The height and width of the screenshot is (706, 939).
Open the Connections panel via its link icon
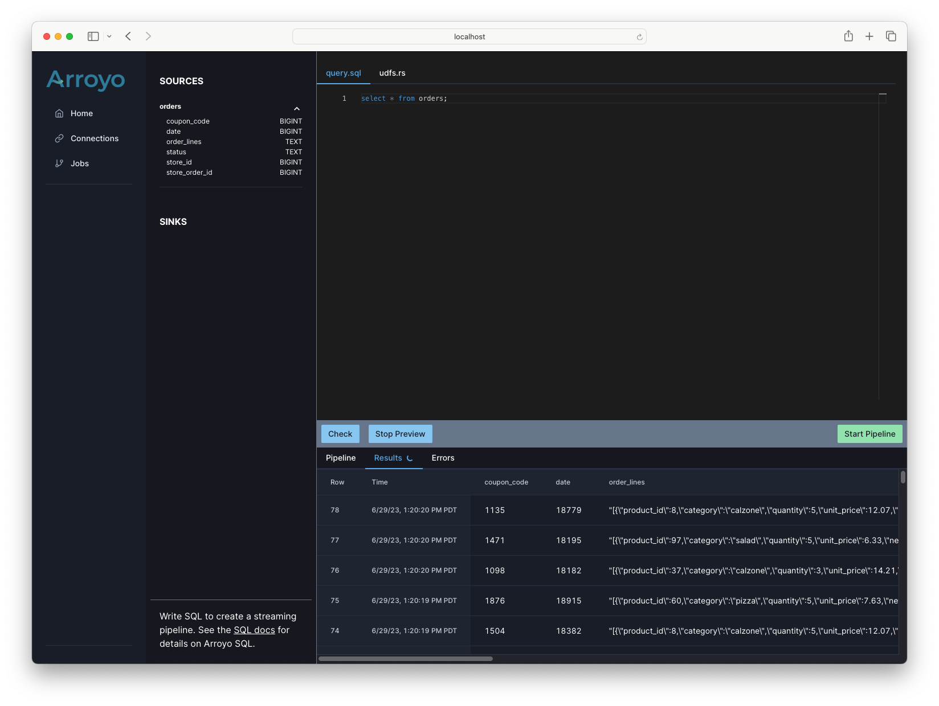tap(59, 138)
